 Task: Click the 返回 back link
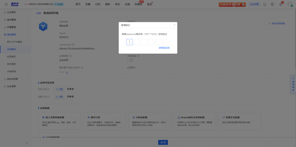(38, 13)
